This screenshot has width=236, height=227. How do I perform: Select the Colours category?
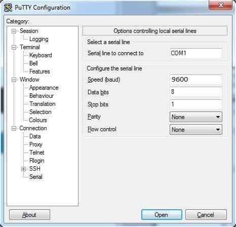38,120
